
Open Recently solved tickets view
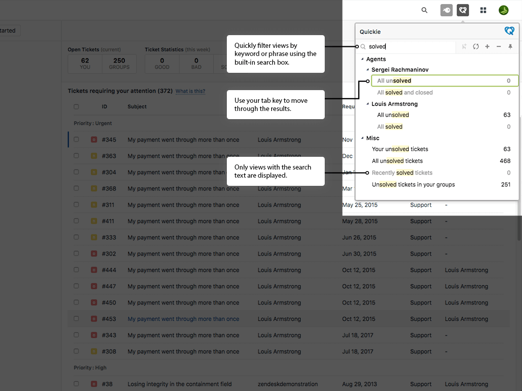pos(442,173)
